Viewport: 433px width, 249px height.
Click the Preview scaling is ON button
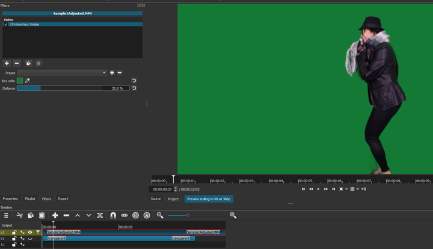point(209,198)
